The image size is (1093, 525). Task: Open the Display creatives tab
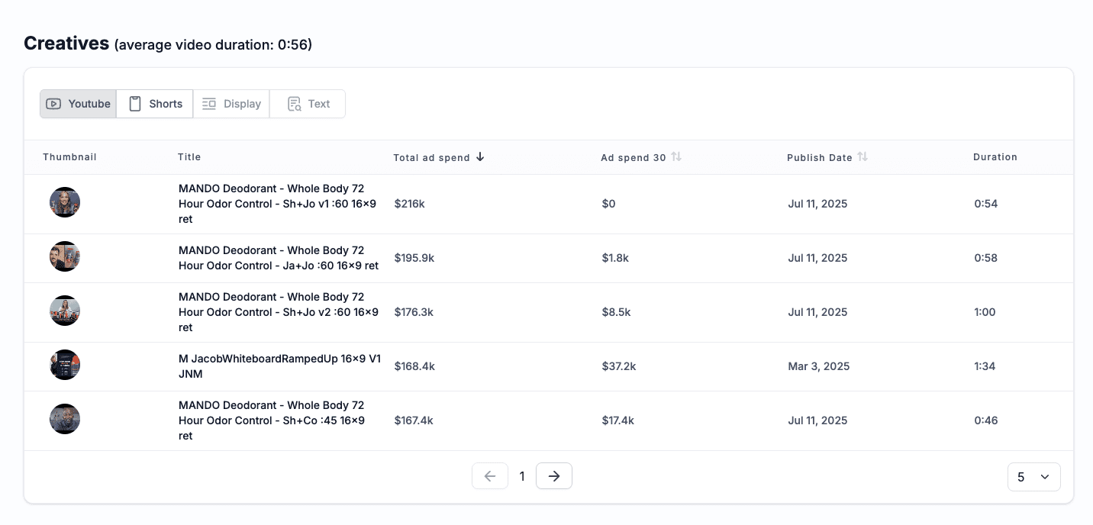coord(231,104)
